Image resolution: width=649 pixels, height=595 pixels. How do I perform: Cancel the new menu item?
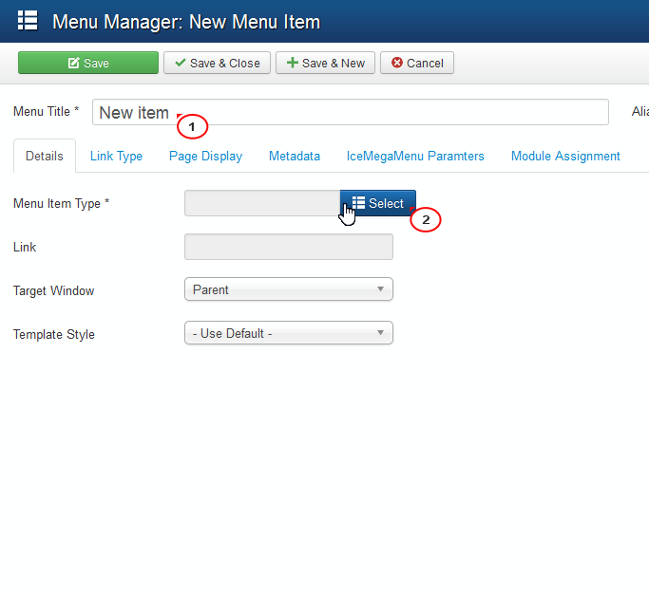pos(417,63)
